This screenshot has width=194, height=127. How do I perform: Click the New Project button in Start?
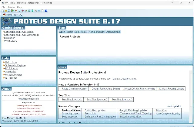(x=81, y=32)
